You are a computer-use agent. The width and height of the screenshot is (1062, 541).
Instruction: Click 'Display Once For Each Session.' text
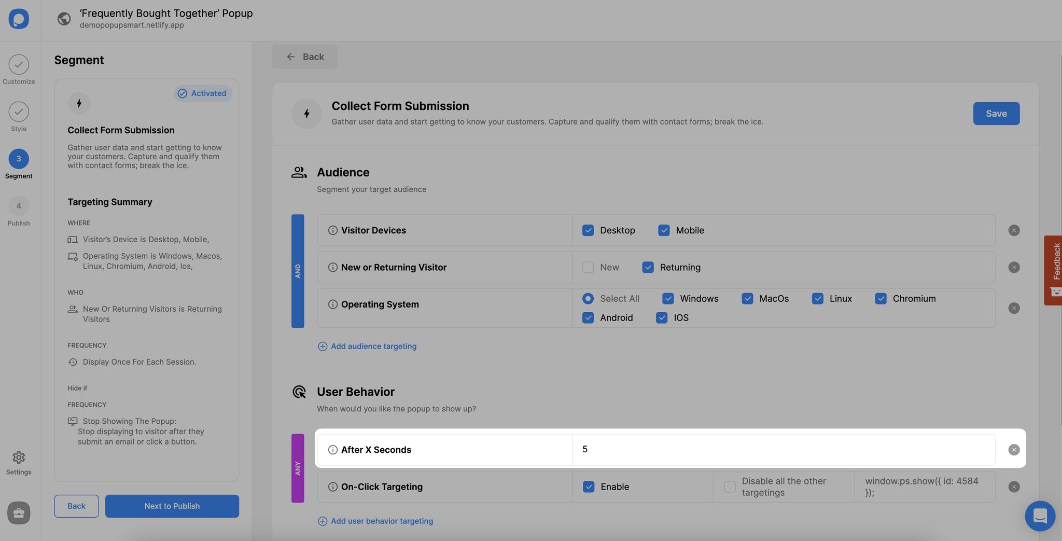coord(139,362)
